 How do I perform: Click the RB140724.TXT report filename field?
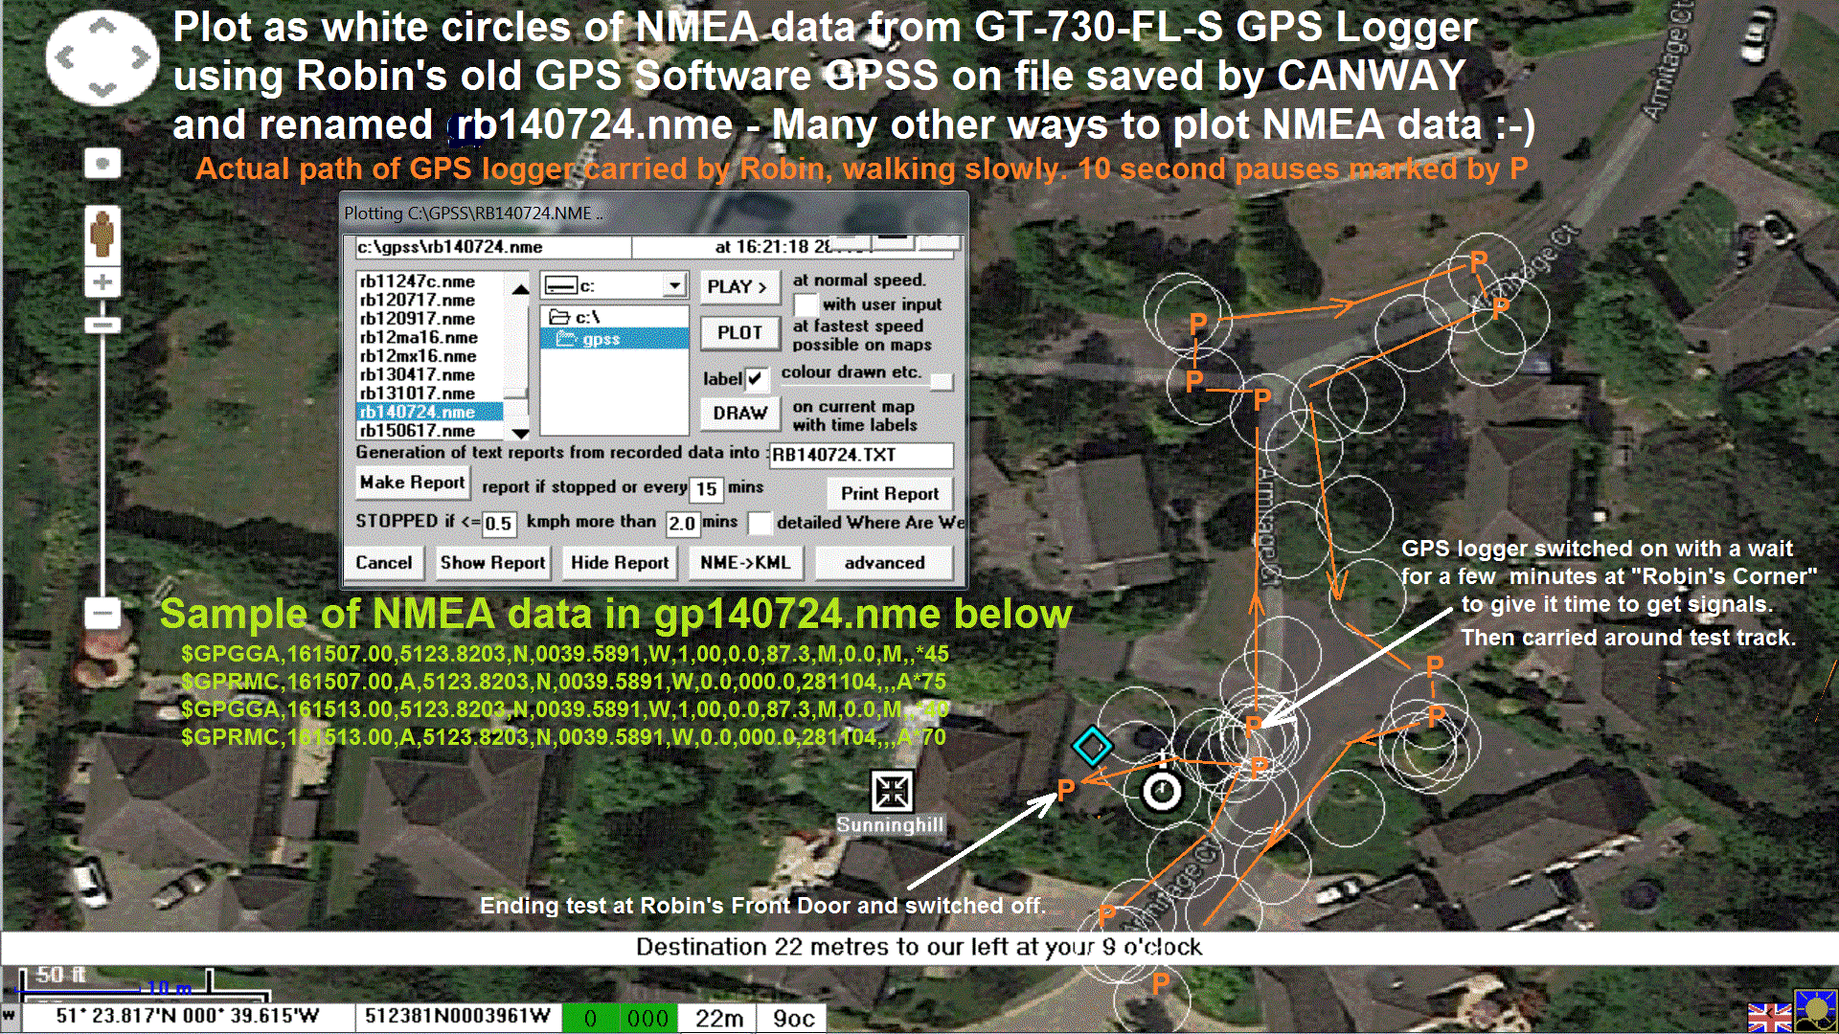860,455
